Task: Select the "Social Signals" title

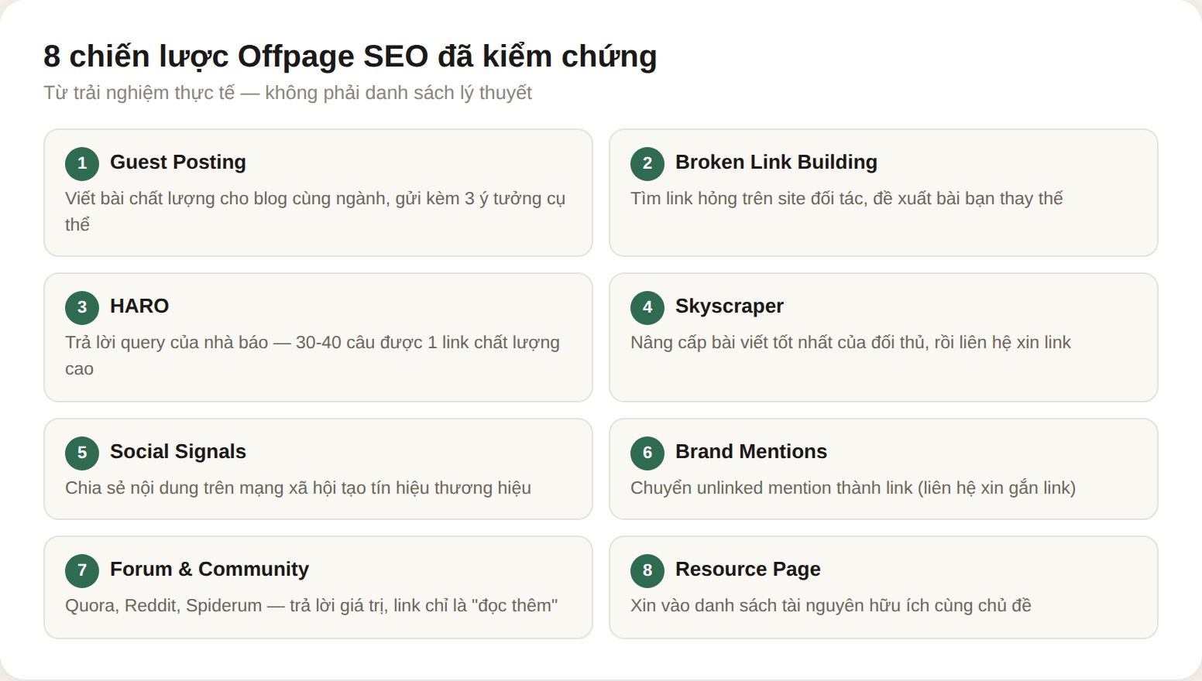Action: 178,452
